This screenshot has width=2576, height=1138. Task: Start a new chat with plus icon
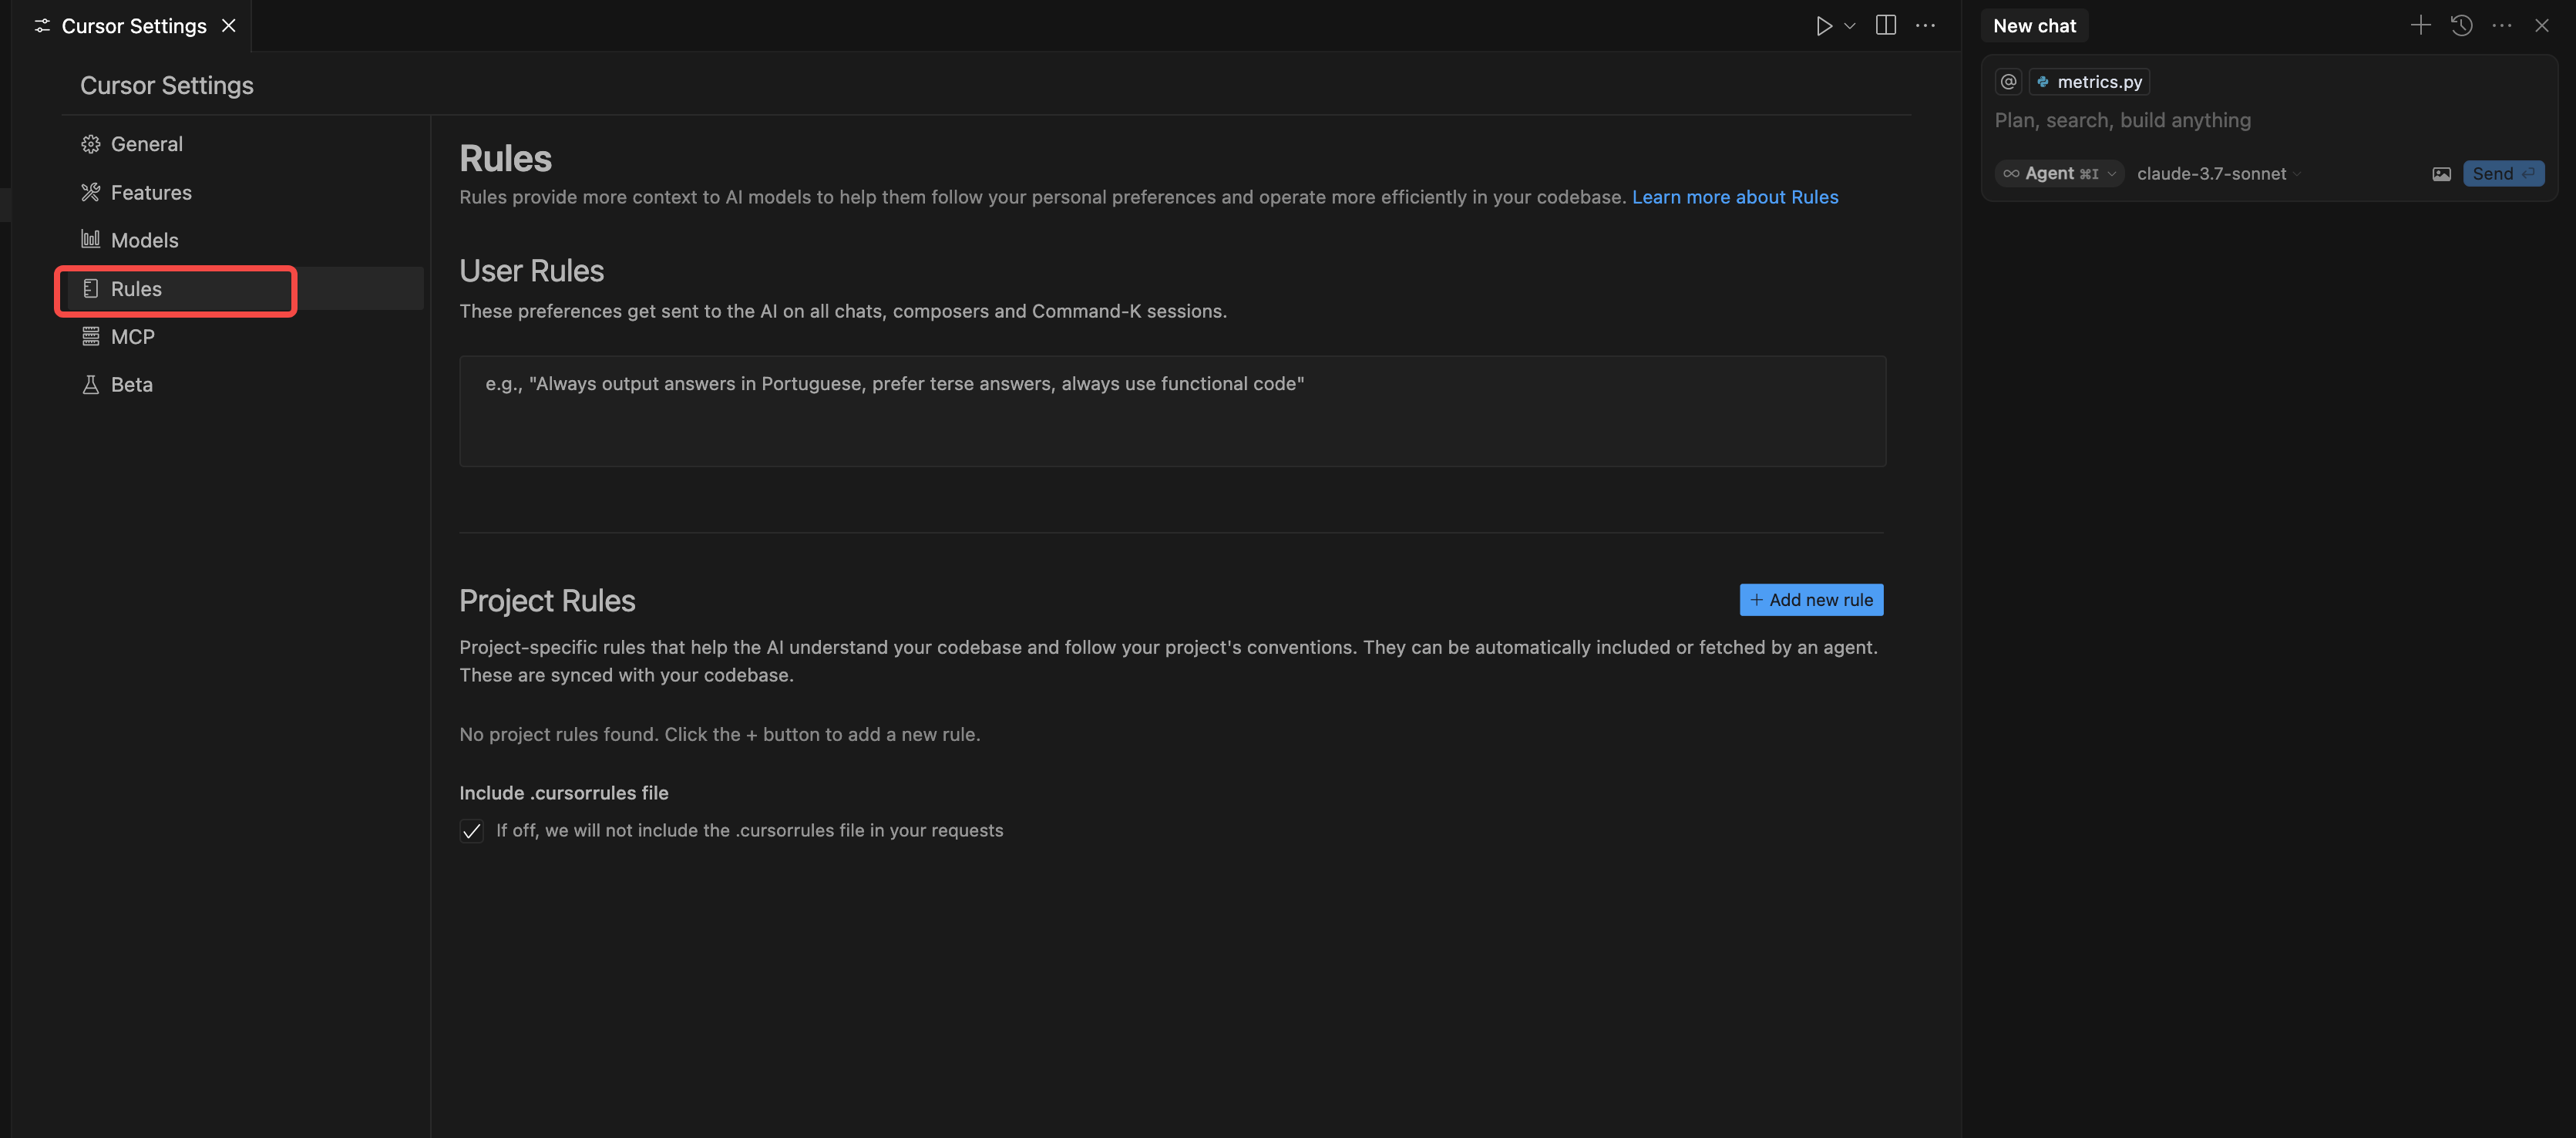(2421, 26)
